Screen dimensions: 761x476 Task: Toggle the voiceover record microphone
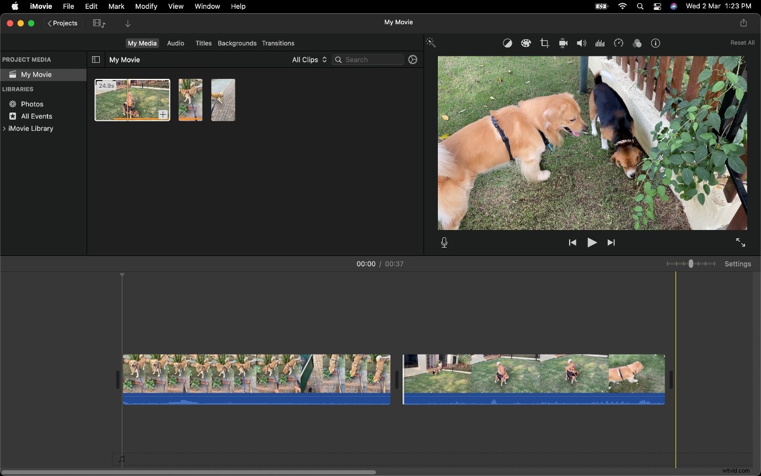pos(444,242)
